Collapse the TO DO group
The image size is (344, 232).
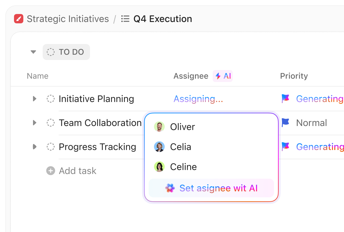(33, 52)
